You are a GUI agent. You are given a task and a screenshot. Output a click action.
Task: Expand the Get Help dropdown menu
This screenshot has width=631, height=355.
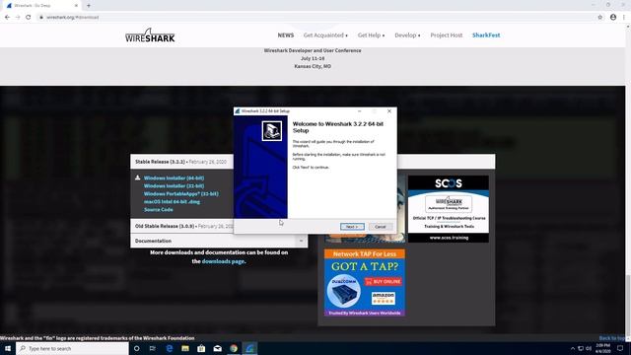coord(371,35)
